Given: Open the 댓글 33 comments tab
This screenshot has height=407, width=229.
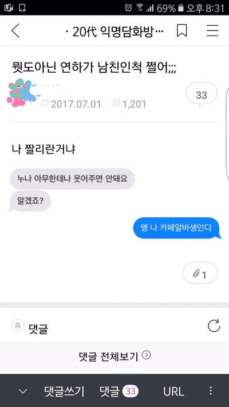Looking at the screenshot, I should tap(119, 391).
